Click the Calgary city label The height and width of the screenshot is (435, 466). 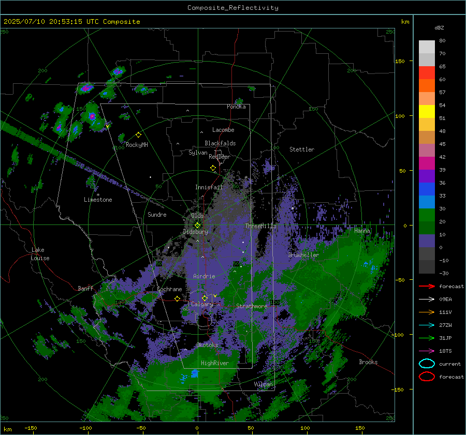coord(202,304)
